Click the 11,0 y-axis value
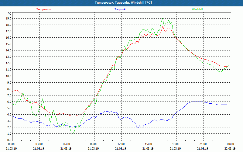This screenshot has height=152, width=243. pyautogui.click(x=9, y=70)
